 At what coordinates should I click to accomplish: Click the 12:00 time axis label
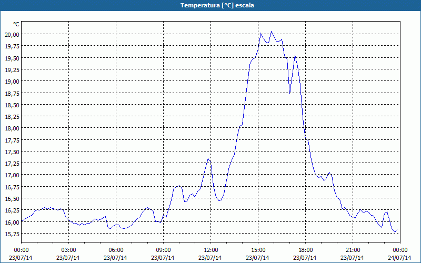click(x=211, y=250)
